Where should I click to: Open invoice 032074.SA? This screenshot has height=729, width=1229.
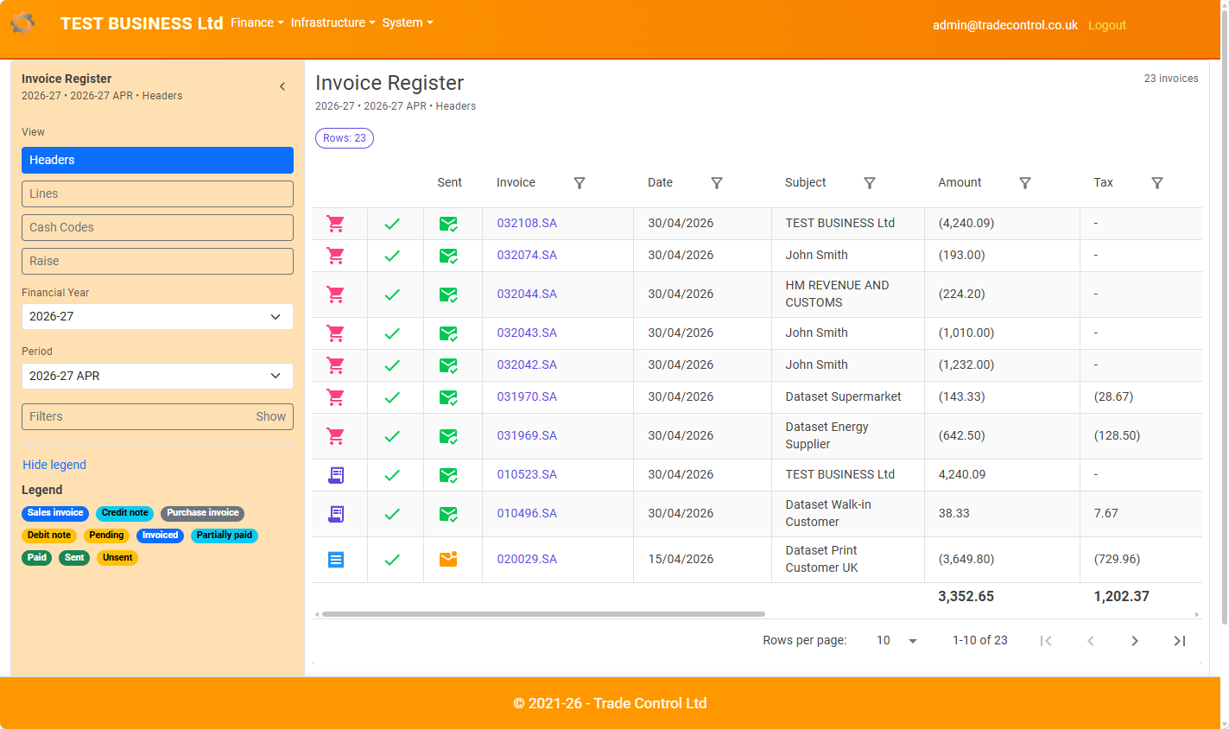point(527,255)
